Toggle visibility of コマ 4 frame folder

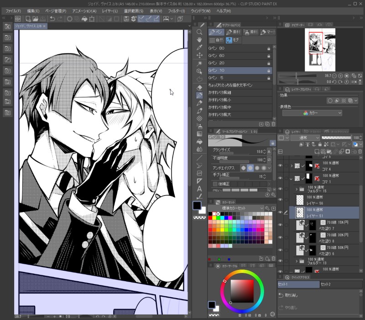tap(280, 165)
